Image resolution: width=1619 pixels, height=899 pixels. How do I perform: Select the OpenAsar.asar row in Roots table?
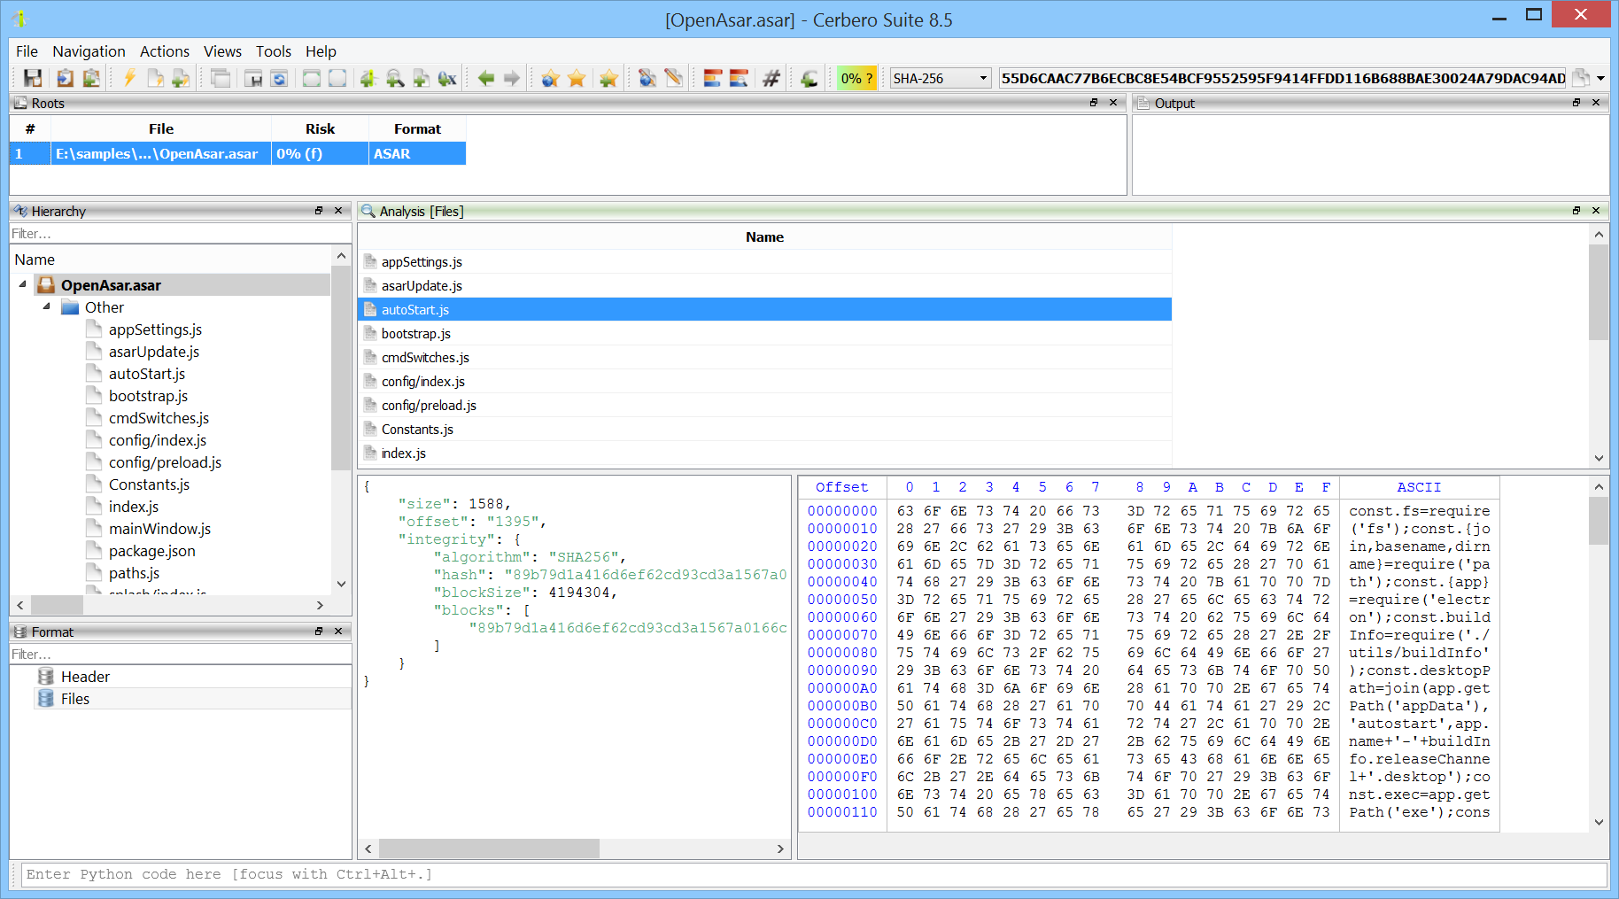pos(237,153)
